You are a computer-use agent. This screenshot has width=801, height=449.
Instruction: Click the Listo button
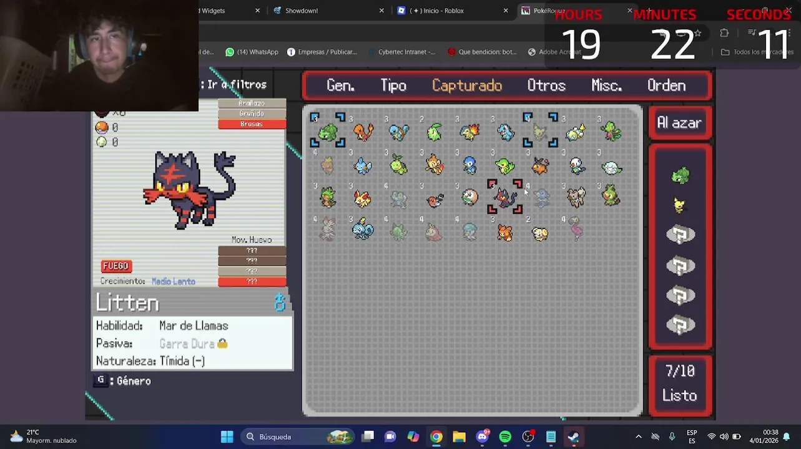pos(679,396)
